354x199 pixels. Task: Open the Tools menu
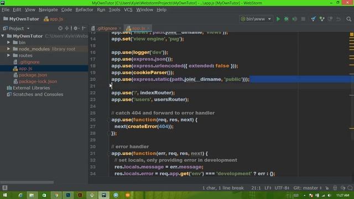pyautogui.click(x=114, y=10)
